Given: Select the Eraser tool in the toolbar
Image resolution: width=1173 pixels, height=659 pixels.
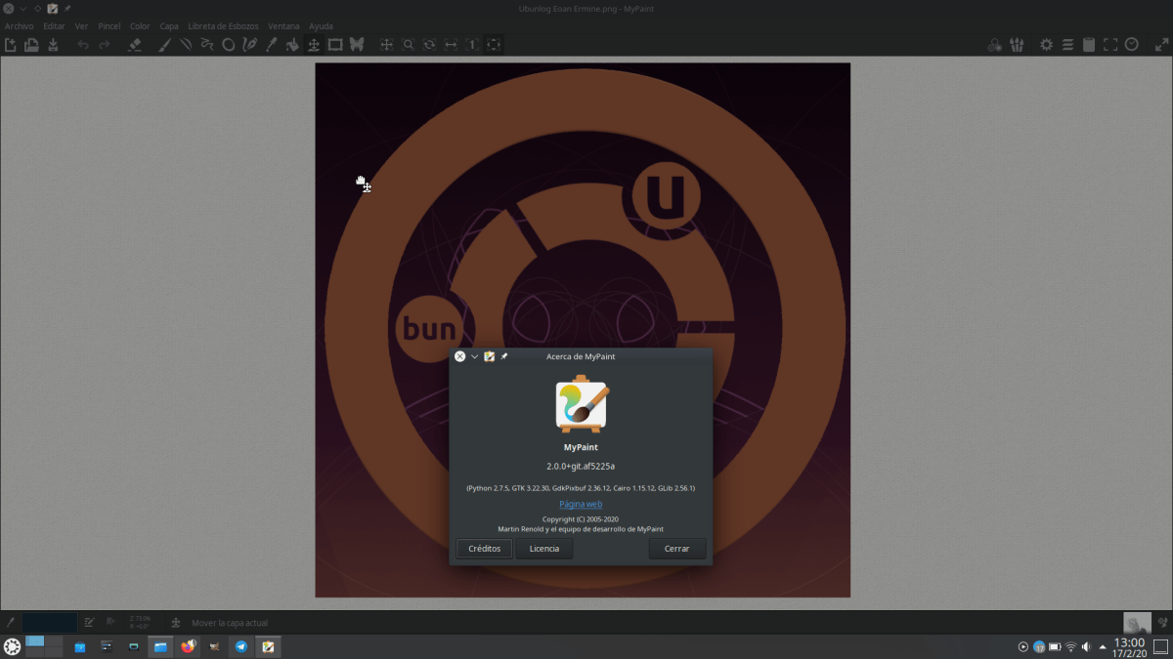Looking at the screenshot, I should pos(133,44).
